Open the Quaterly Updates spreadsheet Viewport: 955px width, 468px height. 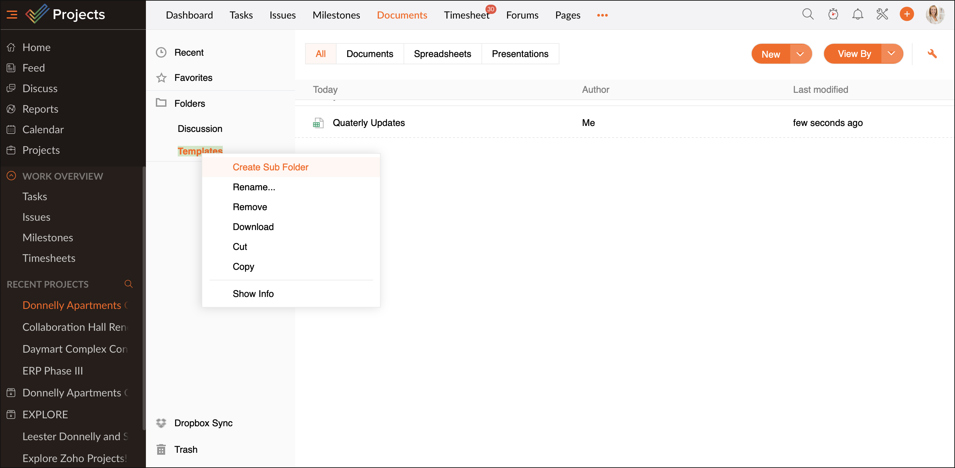pos(368,123)
